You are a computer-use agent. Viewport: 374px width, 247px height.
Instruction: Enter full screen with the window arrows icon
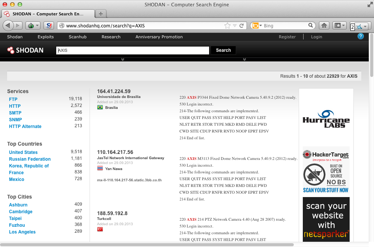(370, 5)
